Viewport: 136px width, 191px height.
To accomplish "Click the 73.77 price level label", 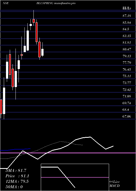I will [x=127, y=83].
